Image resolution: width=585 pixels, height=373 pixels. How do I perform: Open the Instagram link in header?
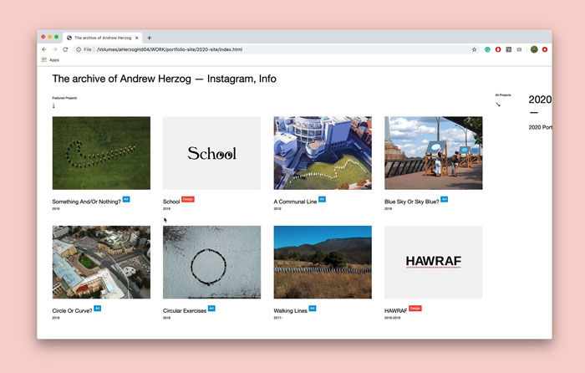point(230,79)
